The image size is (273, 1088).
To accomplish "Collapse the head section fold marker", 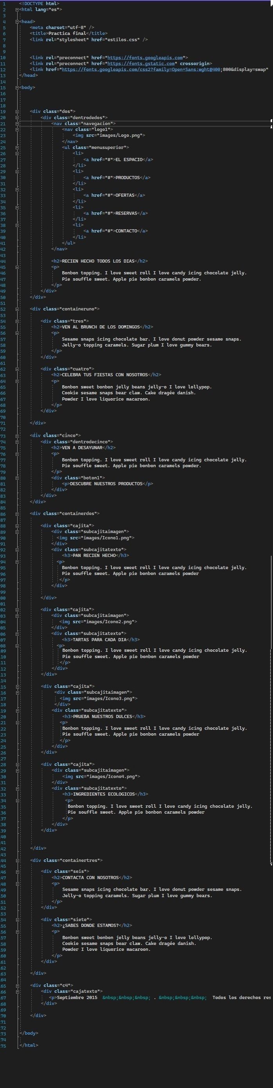I will pyautogui.click(x=17, y=21).
